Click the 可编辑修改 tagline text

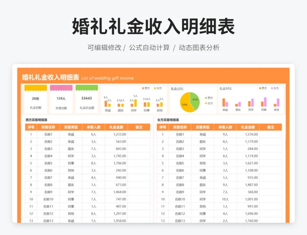coord(104,48)
